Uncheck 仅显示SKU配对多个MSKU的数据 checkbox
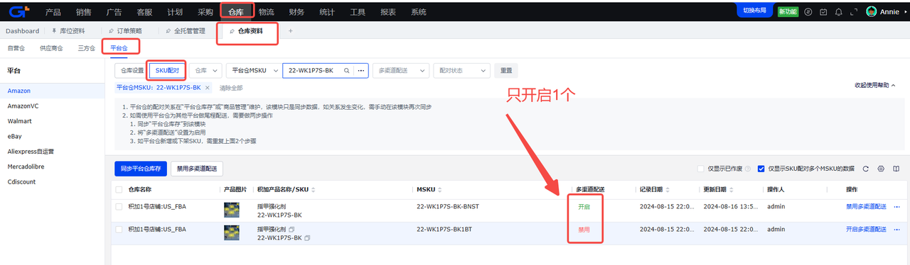910x265 pixels. [761, 169]
